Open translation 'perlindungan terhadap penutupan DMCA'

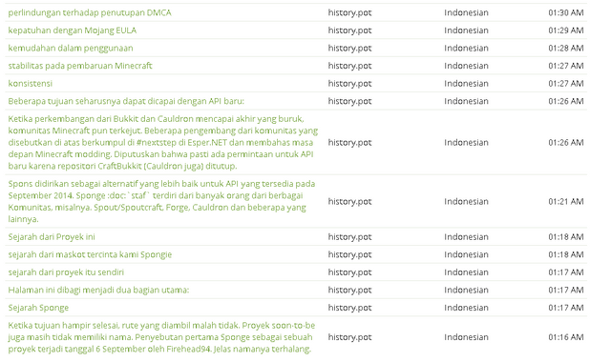click(x=90, y=12)
